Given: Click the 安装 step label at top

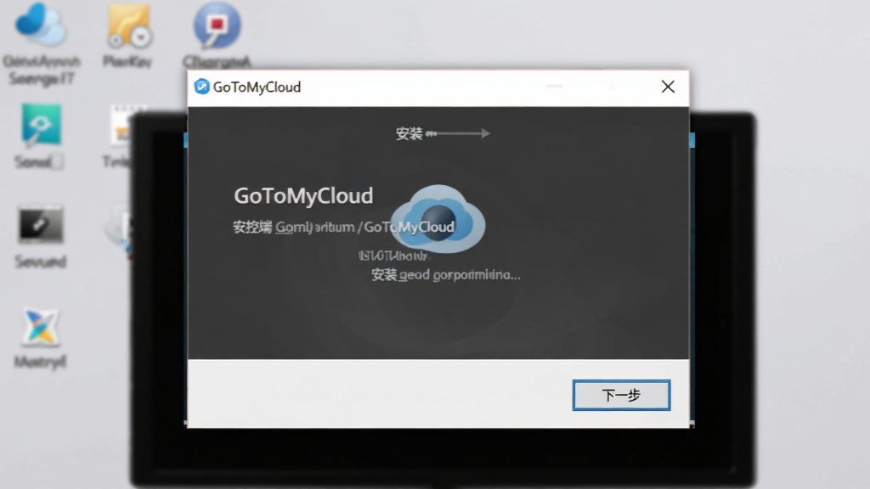Looking at the screenshot, I should point(409,133).
